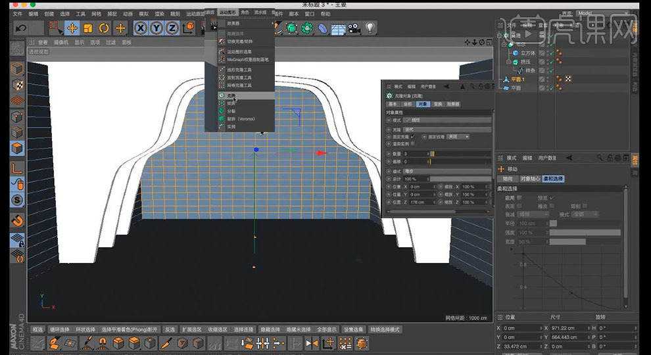Click the 循环选择 button

(x=59, y=329)
